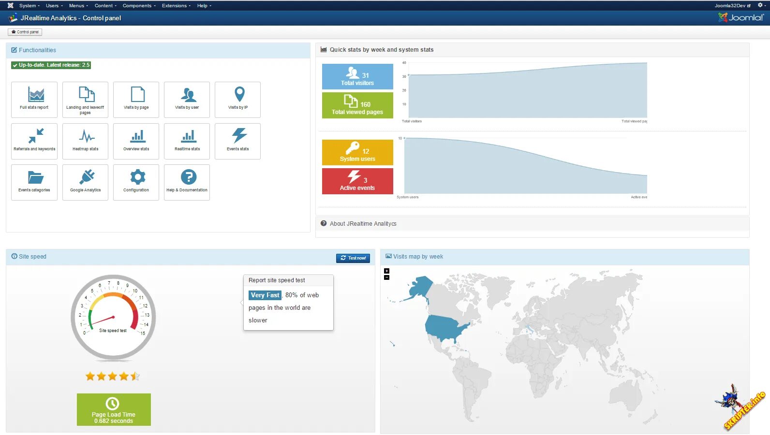Open the Extensions menu
Viewport: 770px width, 435px height.
point(176,6)
